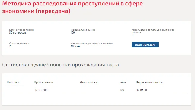Screen dimensions: 195x110
Task: Click the Длительность column header
Action: [89, 82]
